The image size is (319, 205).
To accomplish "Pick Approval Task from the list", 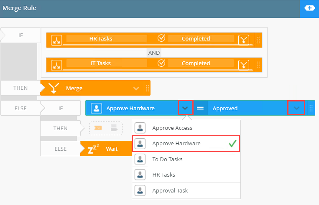I will pos(170,190).
